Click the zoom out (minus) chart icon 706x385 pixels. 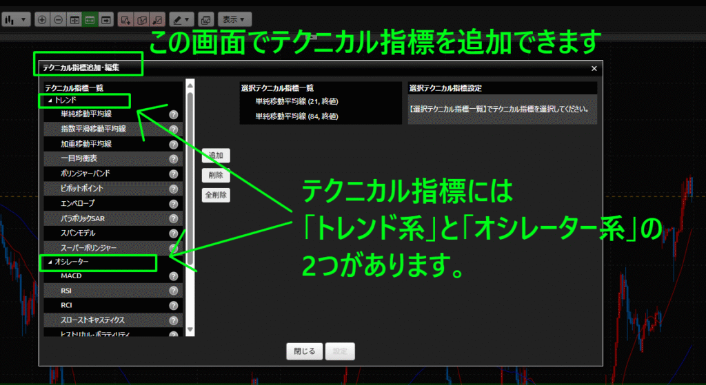[58, 20]
